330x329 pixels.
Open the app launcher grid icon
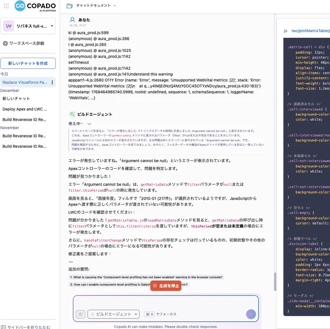(6, 6)
